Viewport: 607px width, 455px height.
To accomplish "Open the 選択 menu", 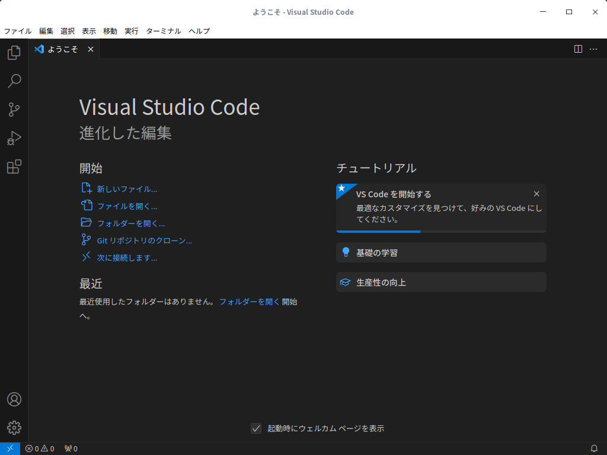I will (68, 31).
